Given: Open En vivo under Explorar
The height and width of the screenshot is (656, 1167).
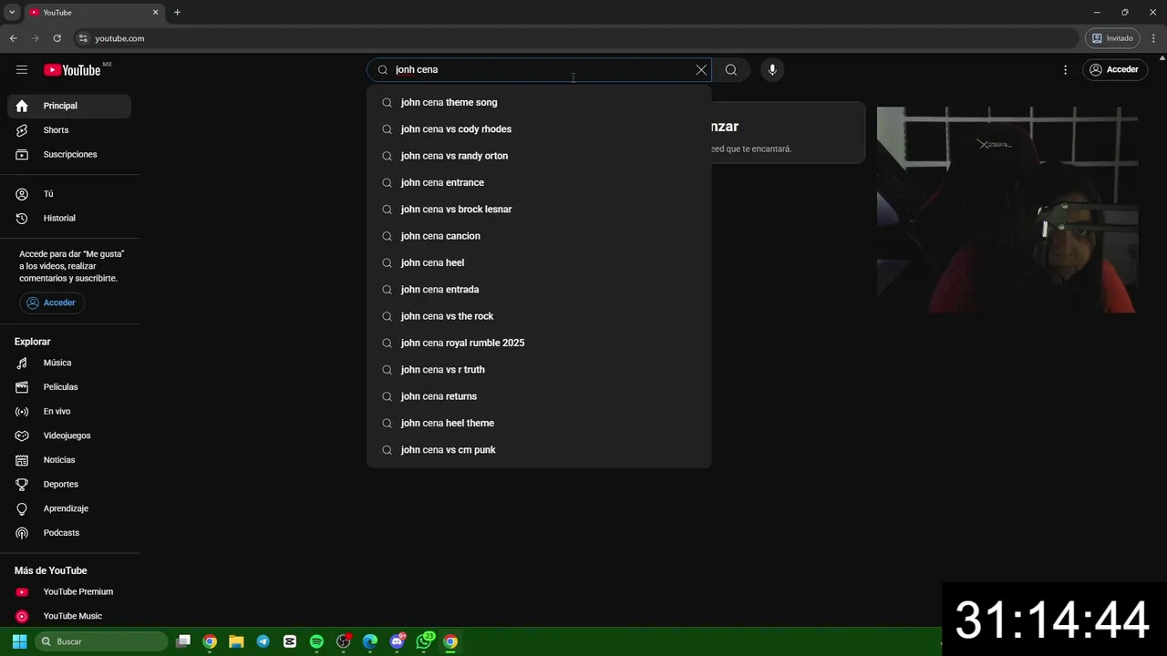Looking at the screenshot, I should (x=69, y=412).
